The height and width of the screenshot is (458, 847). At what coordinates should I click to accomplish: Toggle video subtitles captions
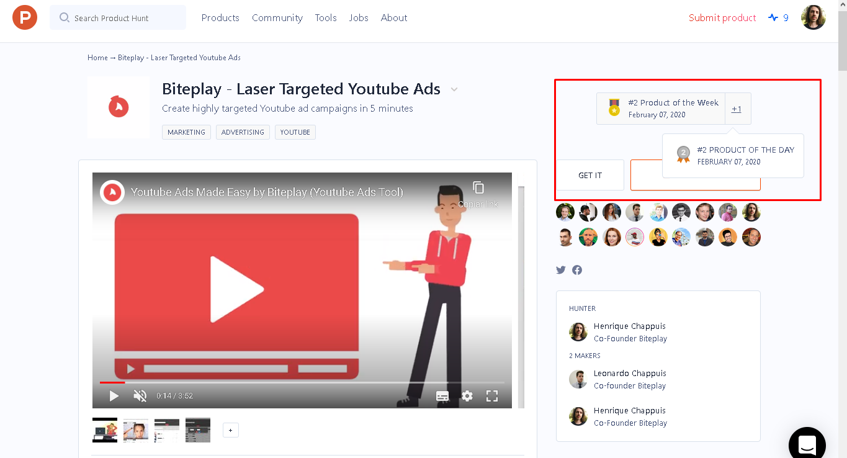(442, 396)
